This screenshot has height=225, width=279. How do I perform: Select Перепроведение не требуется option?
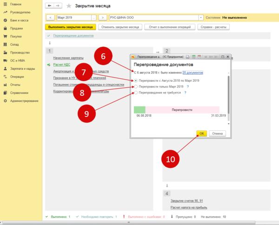pos(136,93)
